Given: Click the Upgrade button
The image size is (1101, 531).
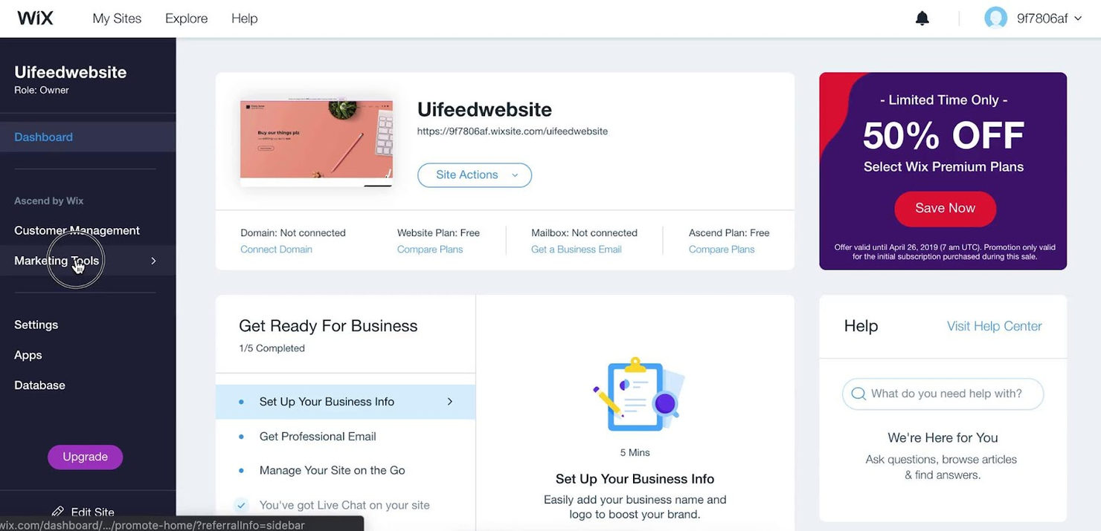Looking at the screenshot, I should click(85, 457).
